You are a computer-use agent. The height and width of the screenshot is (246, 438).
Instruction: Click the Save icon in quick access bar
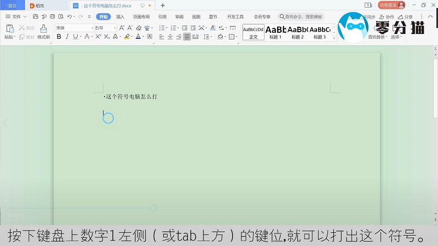click(36, 17)
